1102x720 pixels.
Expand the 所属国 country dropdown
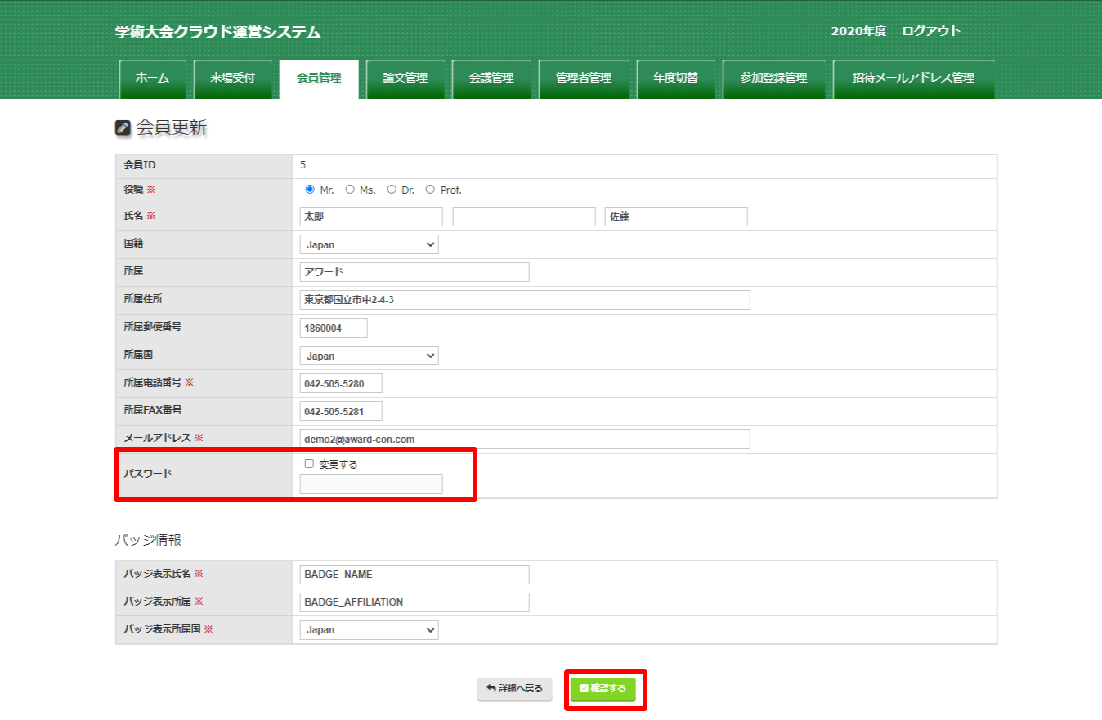[369, 356]
